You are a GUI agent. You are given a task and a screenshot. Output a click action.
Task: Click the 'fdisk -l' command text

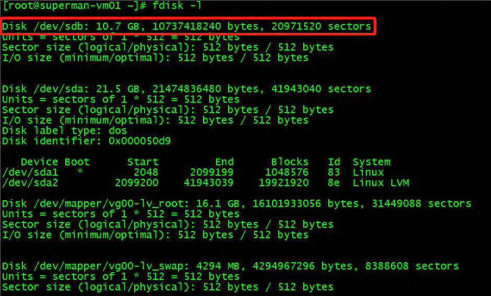coord(177,5)
